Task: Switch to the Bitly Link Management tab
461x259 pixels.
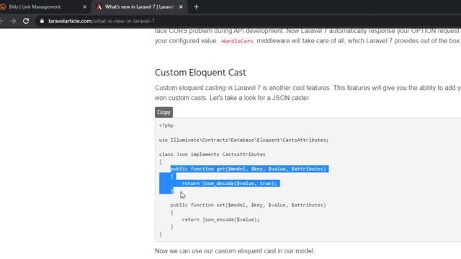Action: [44, 6]
